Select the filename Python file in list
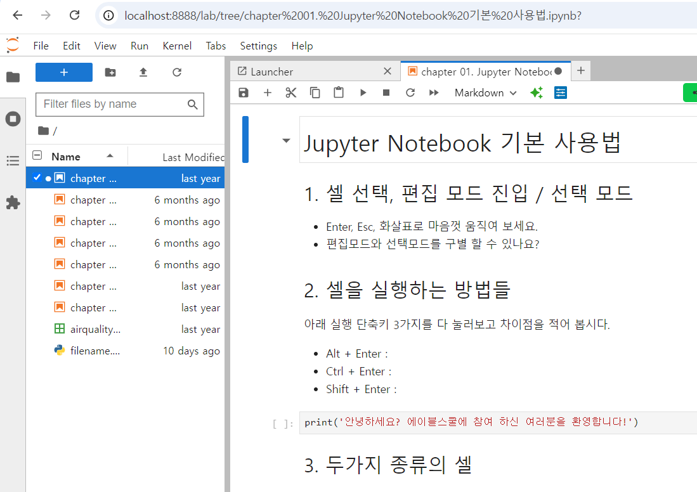The height and width of the screenshot is (492, 697). point(126,351)
